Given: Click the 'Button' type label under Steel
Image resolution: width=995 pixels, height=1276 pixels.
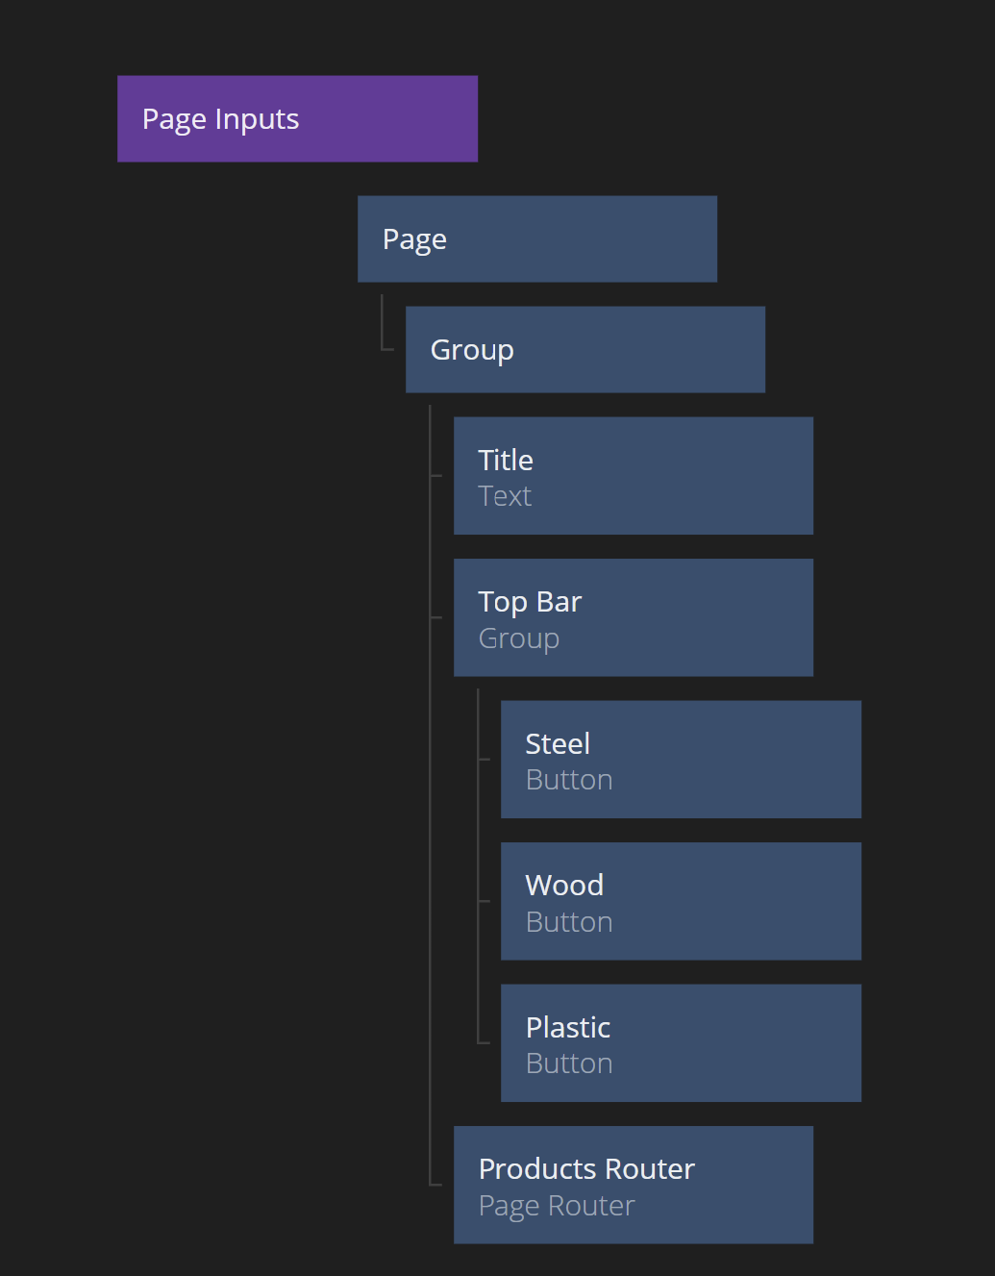Looking at the screenshot, I should coord(569,780).
